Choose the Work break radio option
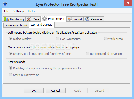134x99 pixels. click(x=106, y=39)
